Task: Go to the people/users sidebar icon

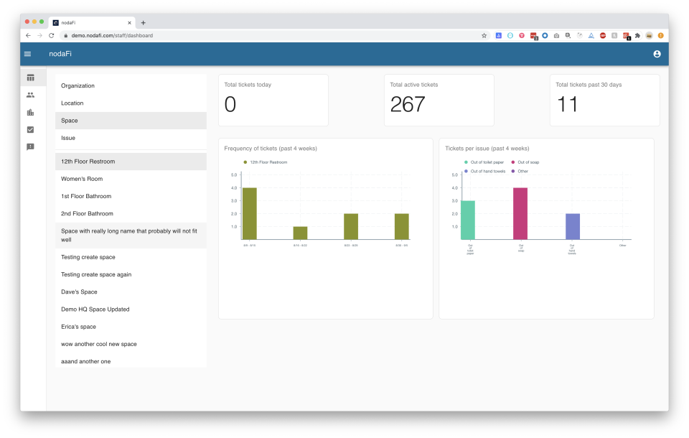Action: click(x=30, y=95)
